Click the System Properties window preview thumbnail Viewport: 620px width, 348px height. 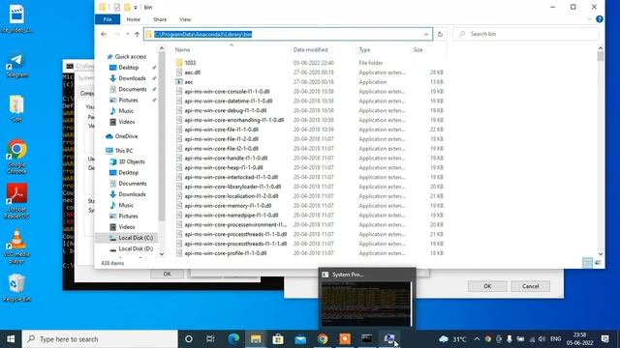click(367, 304)
